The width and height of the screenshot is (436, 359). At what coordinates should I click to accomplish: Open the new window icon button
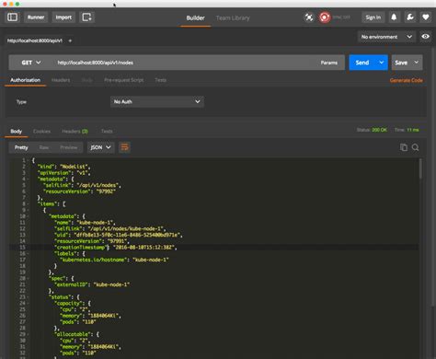(x=87, y=17)
